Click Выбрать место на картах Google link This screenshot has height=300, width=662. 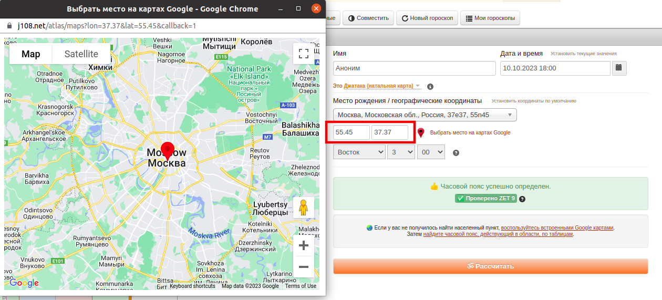tap(470, 133)
